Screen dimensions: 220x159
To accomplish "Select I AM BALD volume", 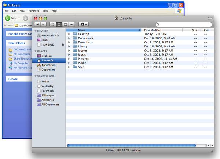I will [48, 45].
